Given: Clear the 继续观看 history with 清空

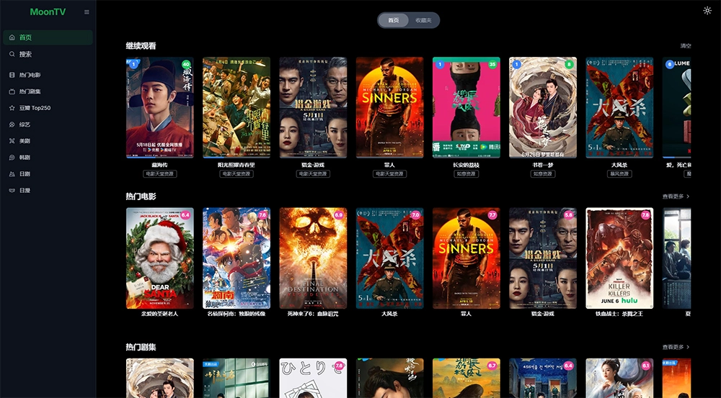Looking at the screenshot, I should pyautogui.click(x=686, y=46).
